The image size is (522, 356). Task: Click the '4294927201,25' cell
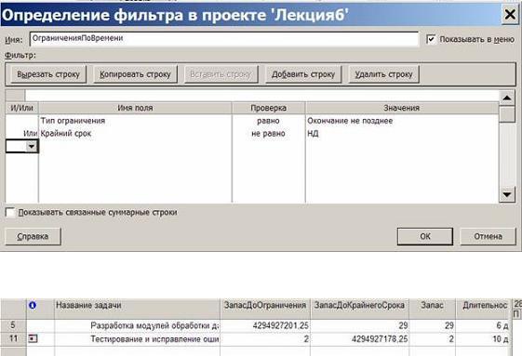point(265,325)
